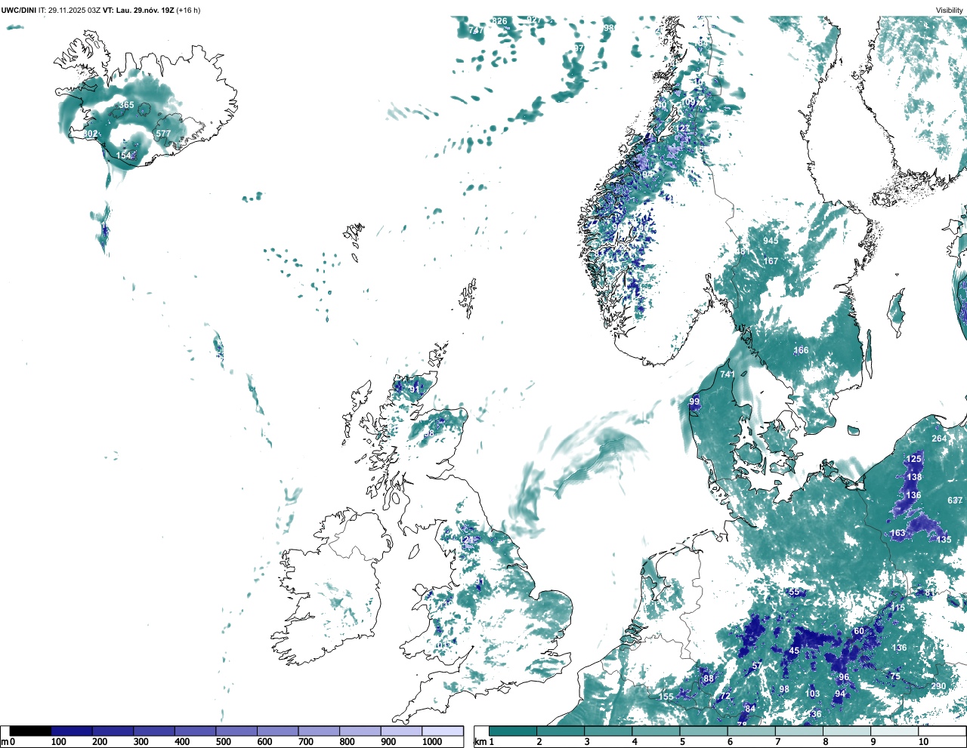Click the 600–700 m legend swatch

tap(278, 731)
